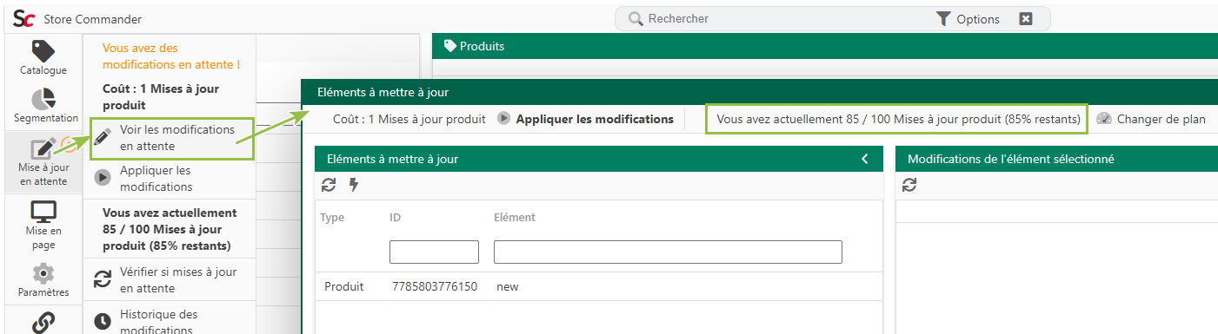The width and height of the screenshot is (1218, 334).
Task: Click the refresh icon in the Eléments à mettre à jour toolbar
Action: 329,185
